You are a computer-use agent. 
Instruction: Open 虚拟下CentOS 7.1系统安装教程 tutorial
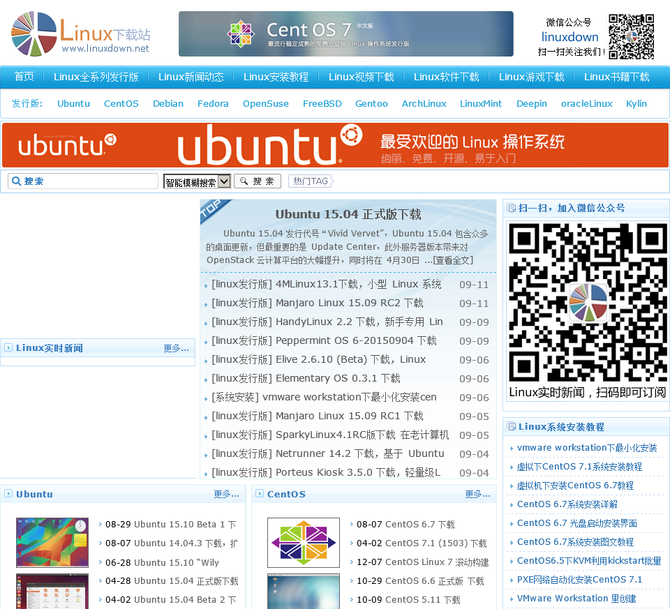579,467
